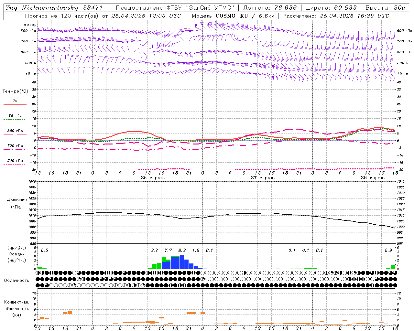Image resolution: width=414 pixels, height=331 pixels.
Task: Click the dash-dot pink line sample under 700 гПа
Action: (x=14, y=150)
